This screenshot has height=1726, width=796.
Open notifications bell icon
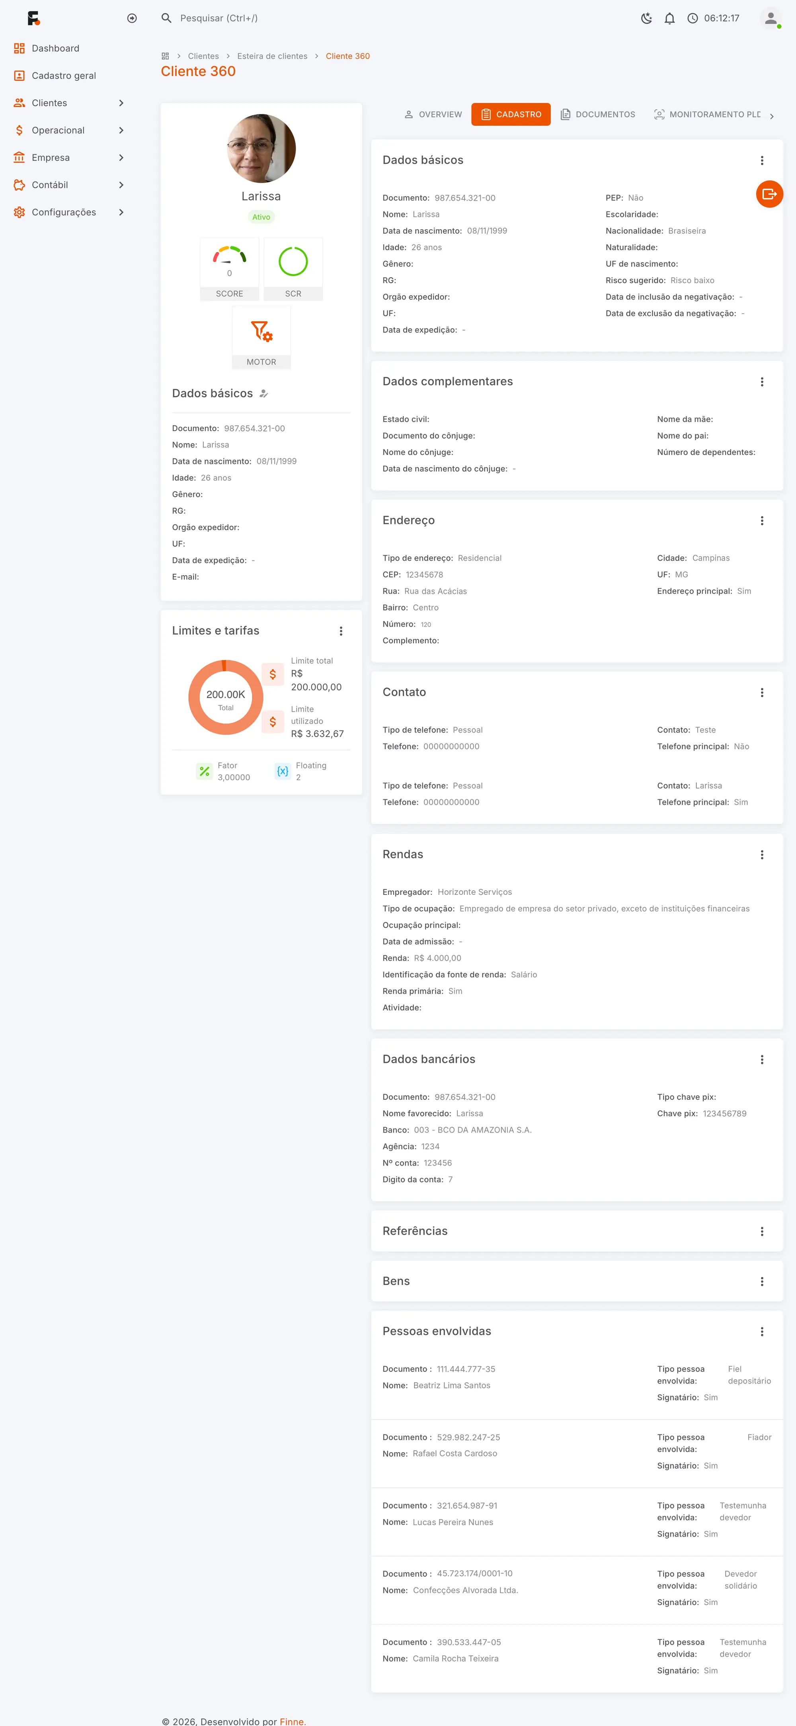click(669, 18)
